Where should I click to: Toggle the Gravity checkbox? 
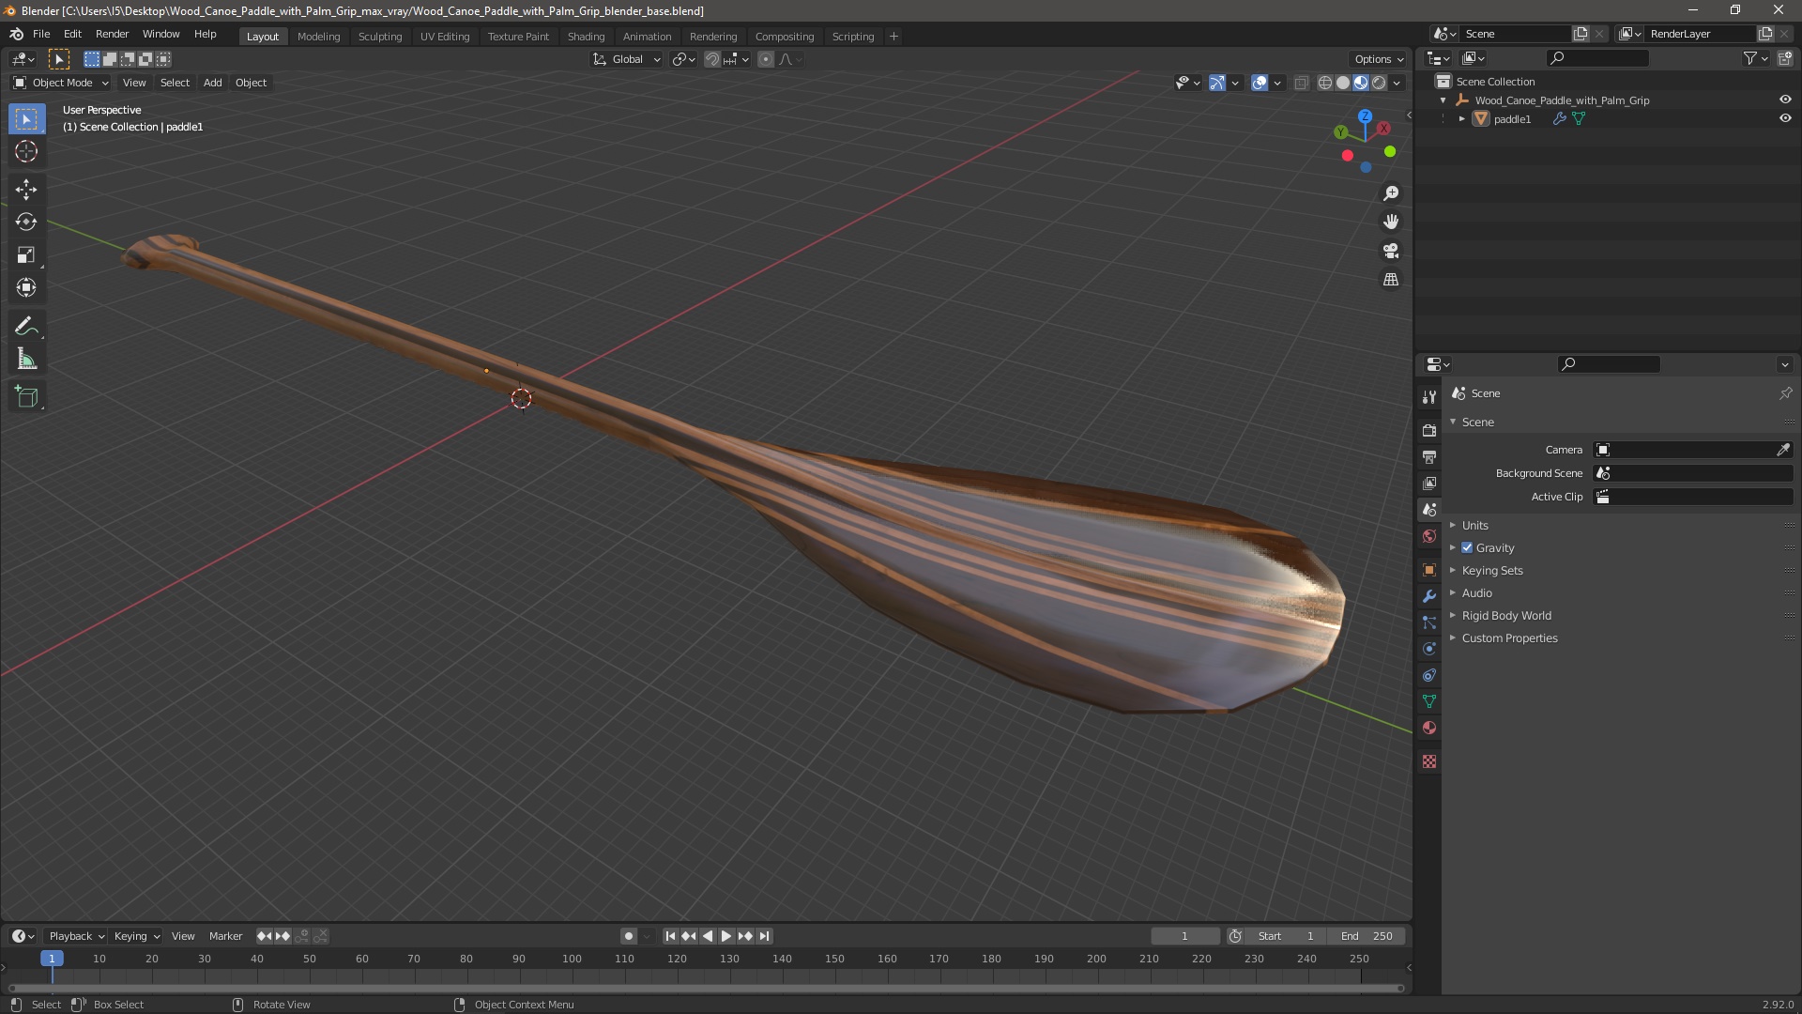point(1467,548)
